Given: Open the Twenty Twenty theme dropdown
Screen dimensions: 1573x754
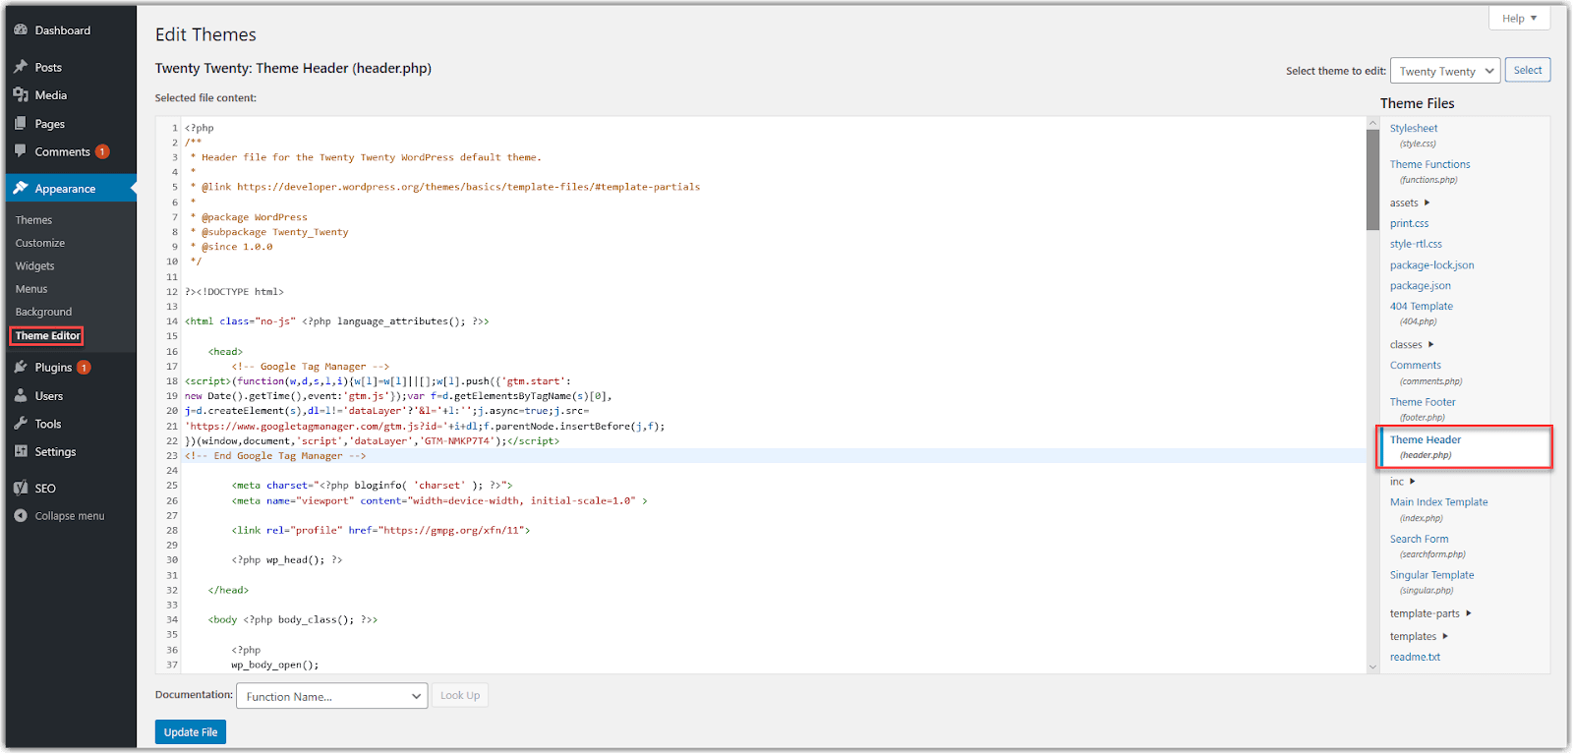Looking at the screenshot, I should click(x=1444, y=71).
